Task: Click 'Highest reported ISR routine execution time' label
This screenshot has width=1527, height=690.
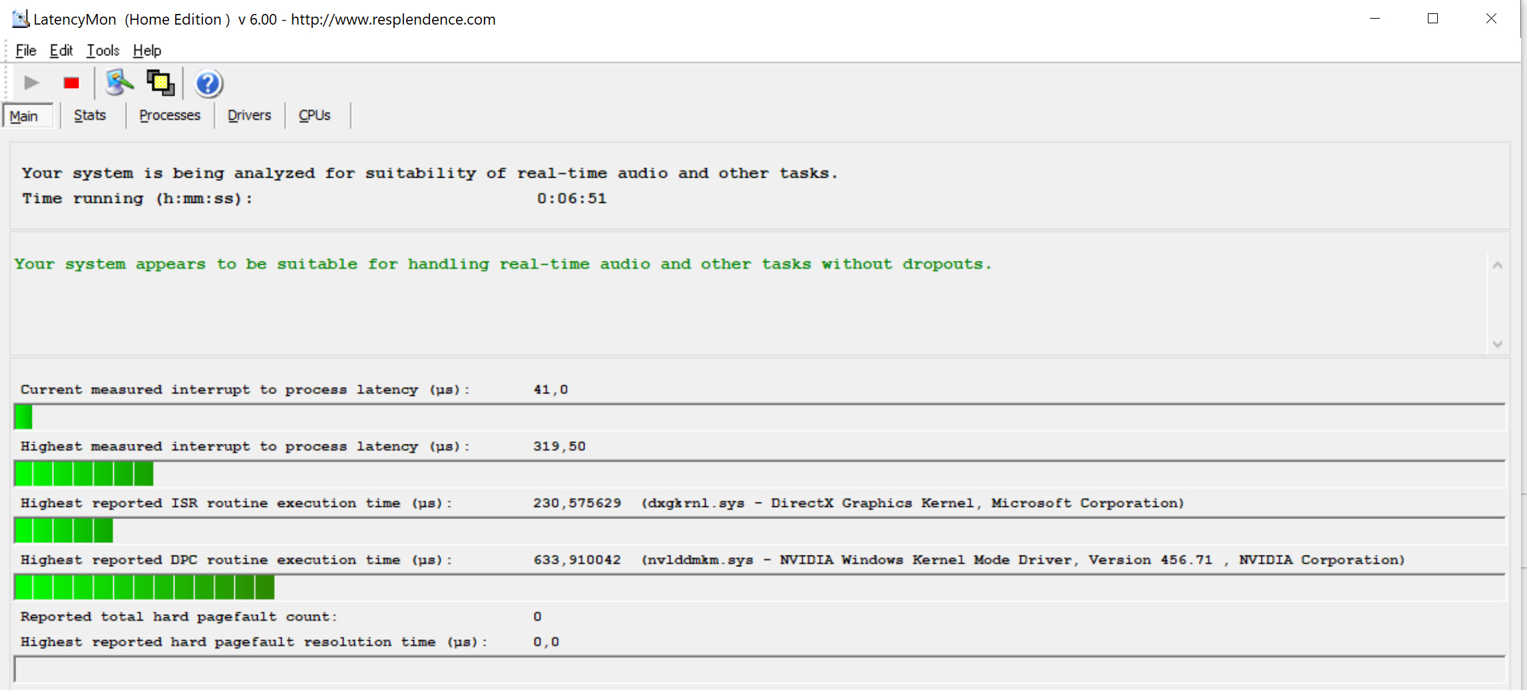Action: click(x=236, y=503)
